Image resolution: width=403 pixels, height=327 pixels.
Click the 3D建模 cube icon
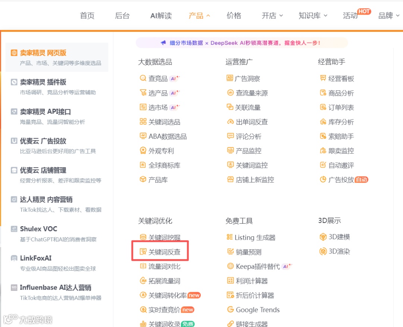(323, 237)
